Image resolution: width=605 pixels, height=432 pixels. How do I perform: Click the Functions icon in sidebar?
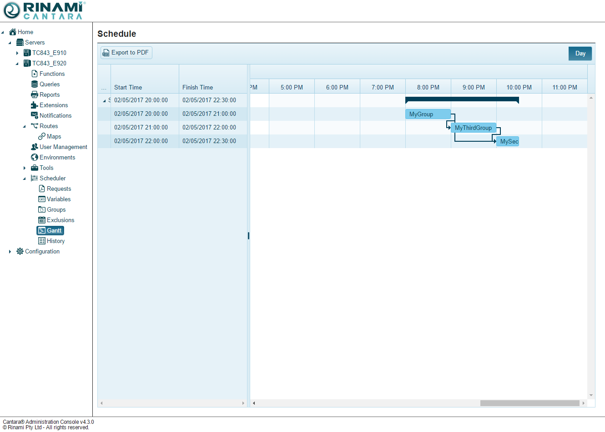35,74
